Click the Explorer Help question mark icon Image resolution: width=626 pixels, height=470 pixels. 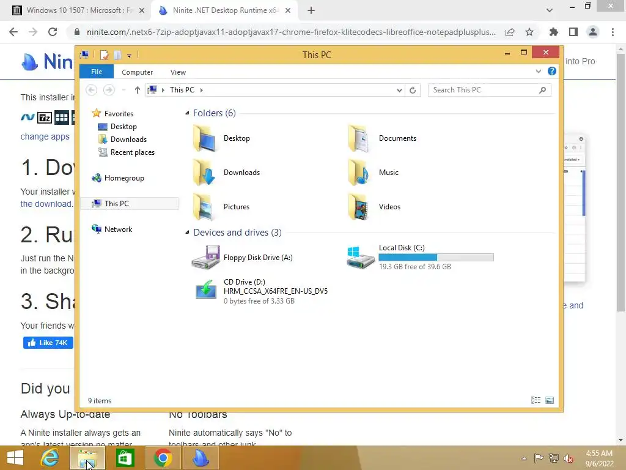click(552, 71)
